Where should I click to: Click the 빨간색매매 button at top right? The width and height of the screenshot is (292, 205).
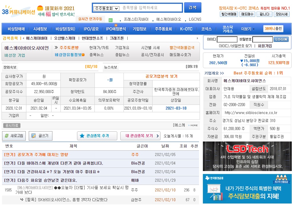pyautogui.click(x=229, y=14)
